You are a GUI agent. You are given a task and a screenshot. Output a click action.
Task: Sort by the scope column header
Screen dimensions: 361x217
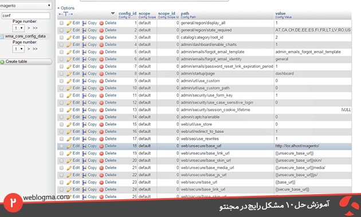coord(144,14)
